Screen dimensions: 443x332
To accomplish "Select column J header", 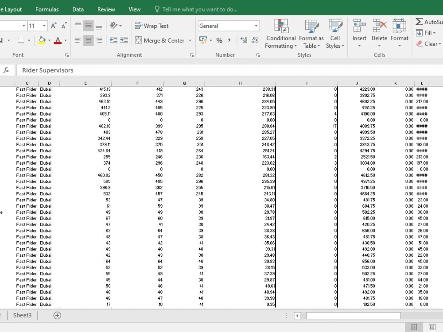I will pos(357,83).
